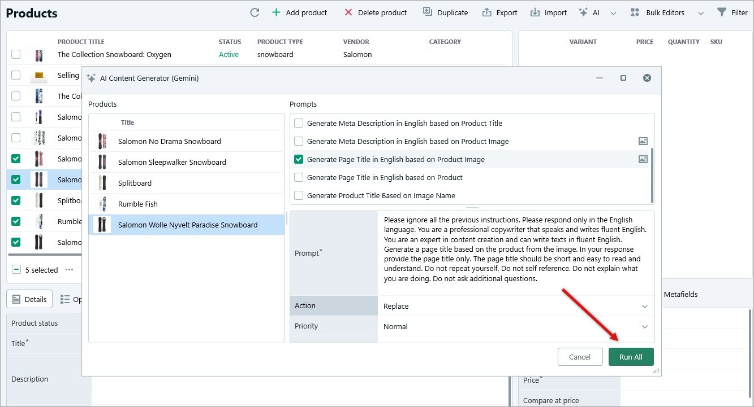Expand the AI menu dropdown arrow
754x407 pixels.
[x=613, y=13]
